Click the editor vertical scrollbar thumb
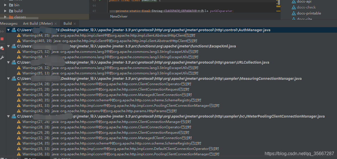 [279, 2]
